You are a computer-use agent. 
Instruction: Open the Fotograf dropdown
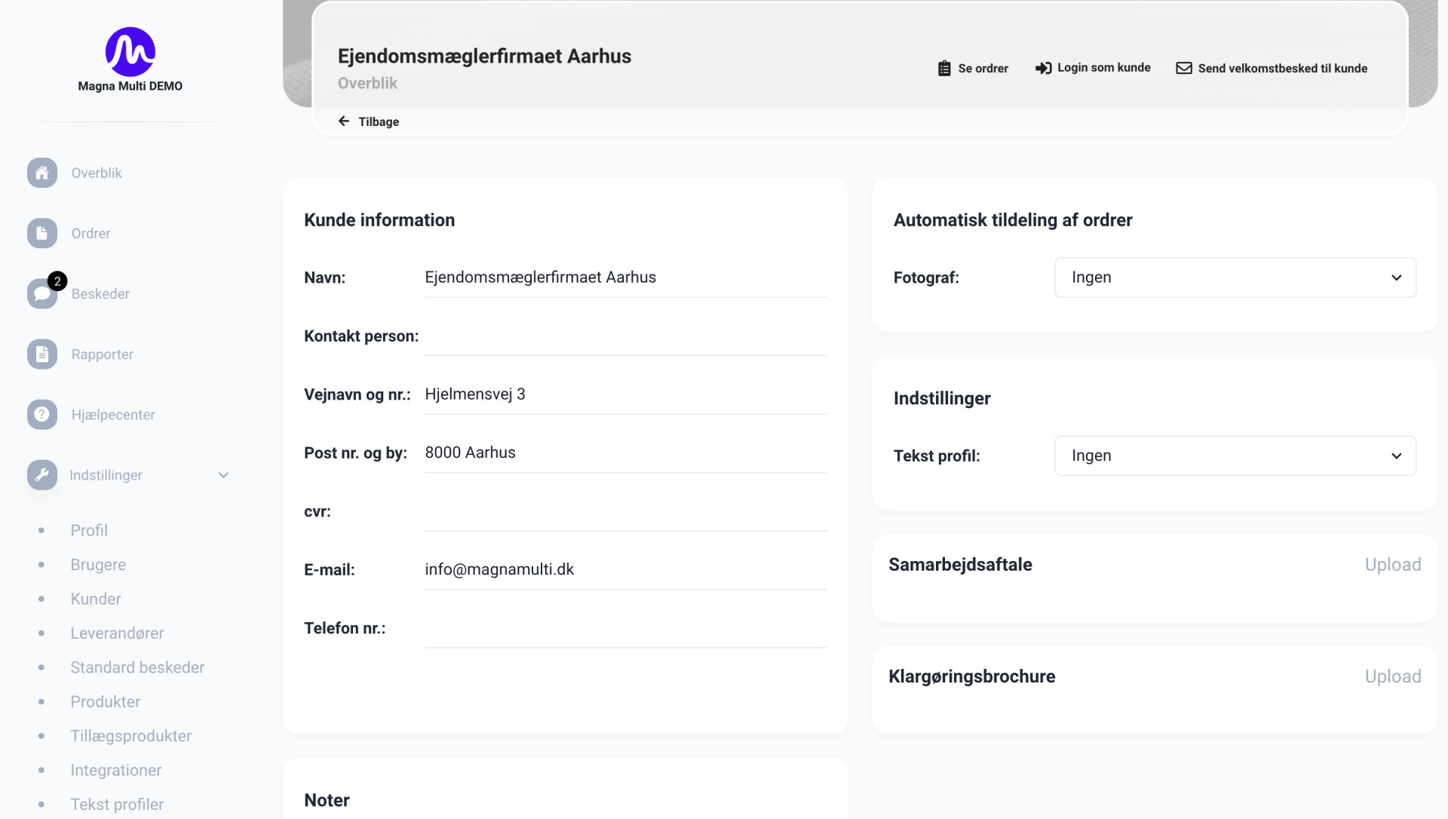tap(1235, 278)
